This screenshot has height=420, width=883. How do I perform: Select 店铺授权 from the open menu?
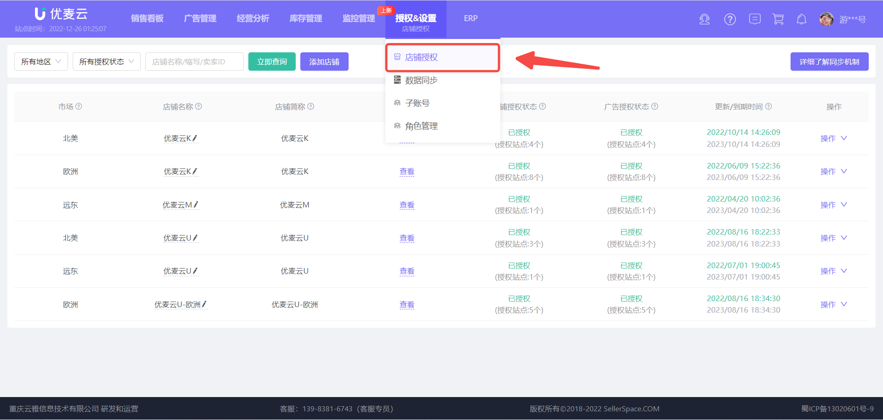click(421, 57)
